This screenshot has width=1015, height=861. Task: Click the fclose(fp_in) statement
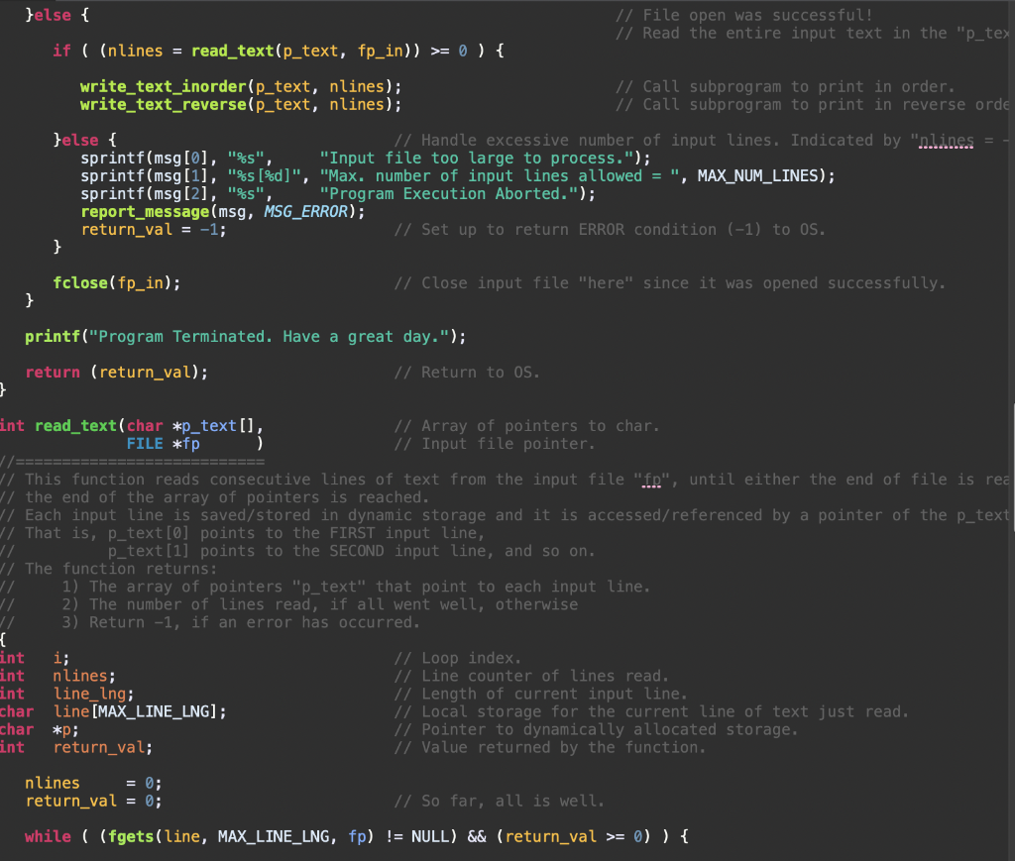coord(117,282)
